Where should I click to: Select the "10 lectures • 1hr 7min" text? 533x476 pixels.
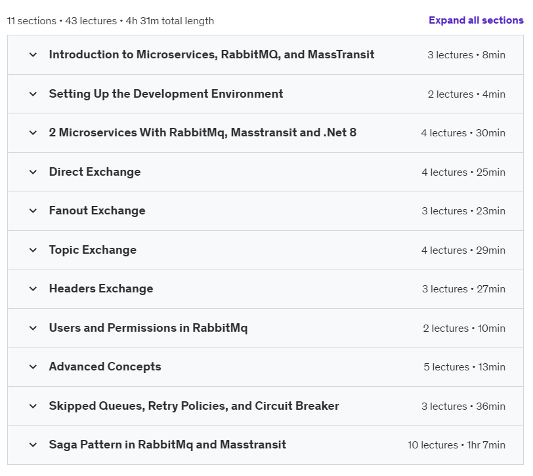click(456, 445)
